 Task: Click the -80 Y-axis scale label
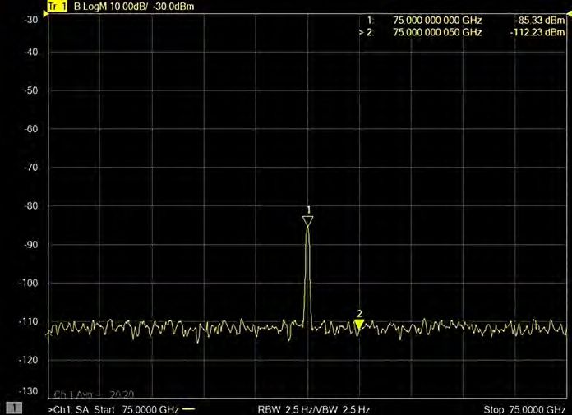pos(30,205)
